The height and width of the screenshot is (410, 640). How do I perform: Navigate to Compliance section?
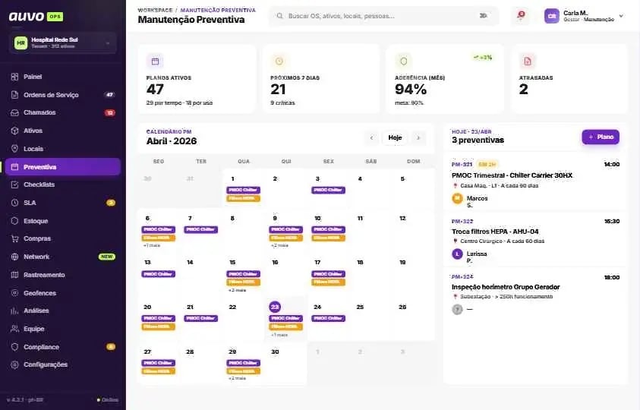tap(63, 347)
